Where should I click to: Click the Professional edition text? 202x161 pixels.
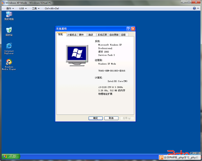click(x=105, y=48)
